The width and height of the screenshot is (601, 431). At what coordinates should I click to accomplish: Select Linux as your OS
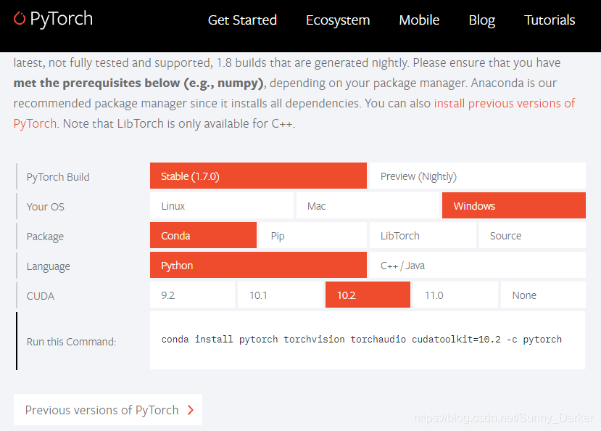(221, 206)
